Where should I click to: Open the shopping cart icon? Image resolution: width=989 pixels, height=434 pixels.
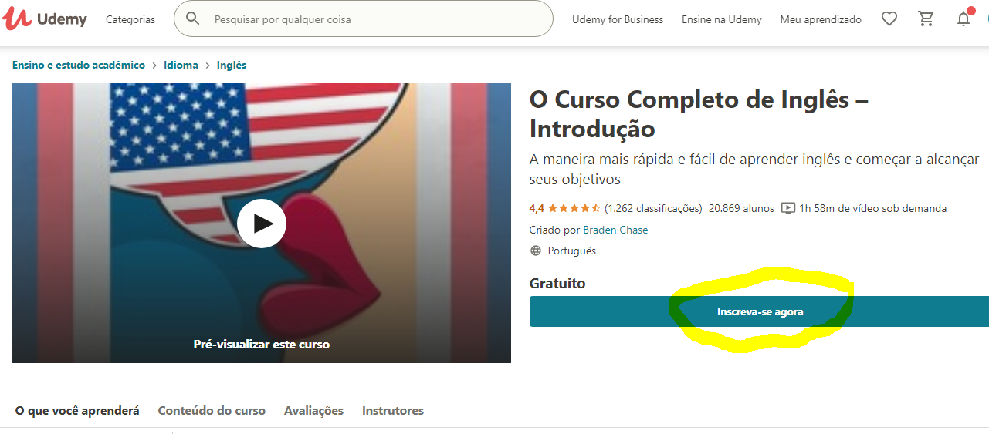[926, 19]
